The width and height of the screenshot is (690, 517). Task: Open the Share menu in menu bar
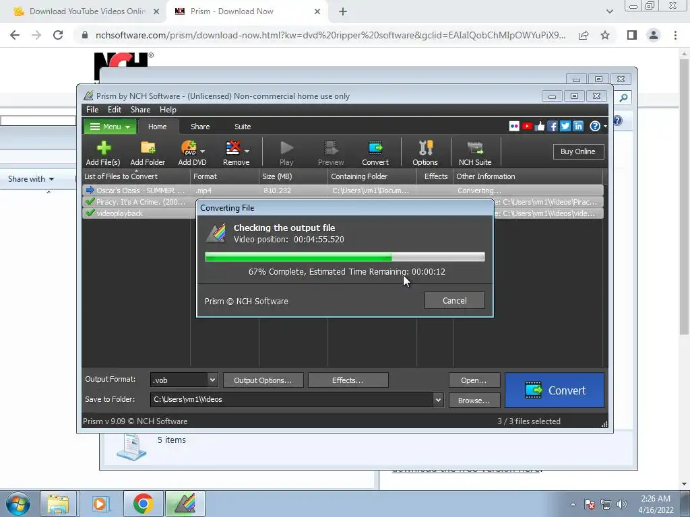[x=140, y=110]
